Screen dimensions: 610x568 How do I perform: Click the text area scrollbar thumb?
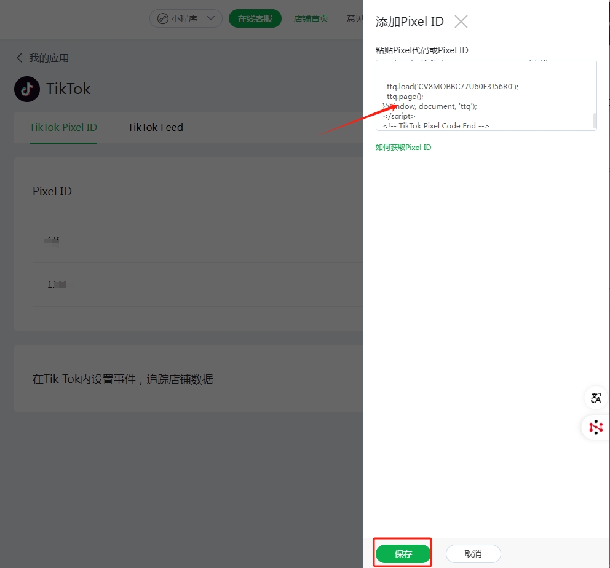click(x=595, y=120)
